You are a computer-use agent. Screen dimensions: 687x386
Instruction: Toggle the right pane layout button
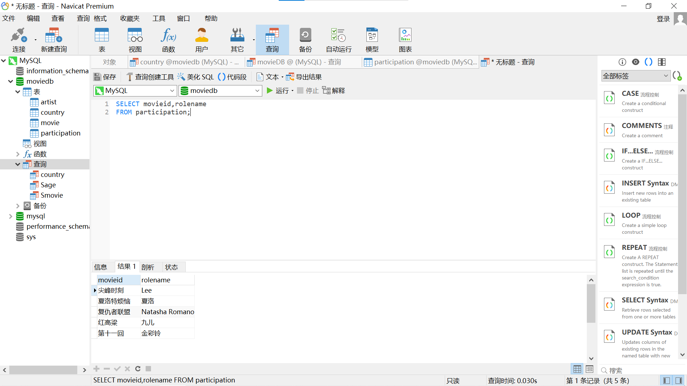pos(678,381)
